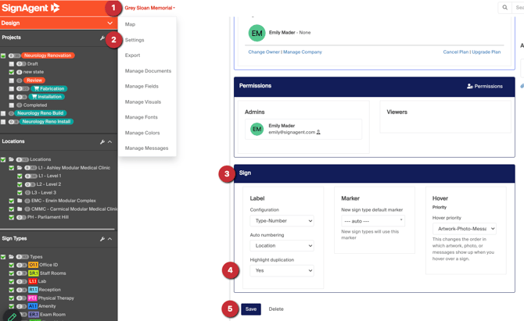Click the Projects panel wrench icon
This screenshot has height=321, width=524.
[x=102, y=37]
